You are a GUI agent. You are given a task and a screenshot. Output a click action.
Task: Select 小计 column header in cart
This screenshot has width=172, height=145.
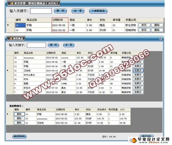[125, 109]
